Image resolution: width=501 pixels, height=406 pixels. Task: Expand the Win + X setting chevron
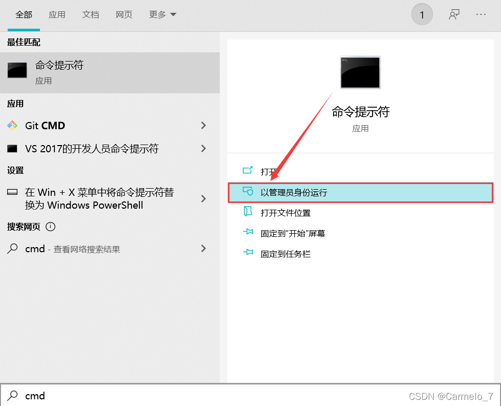[203, 199]
